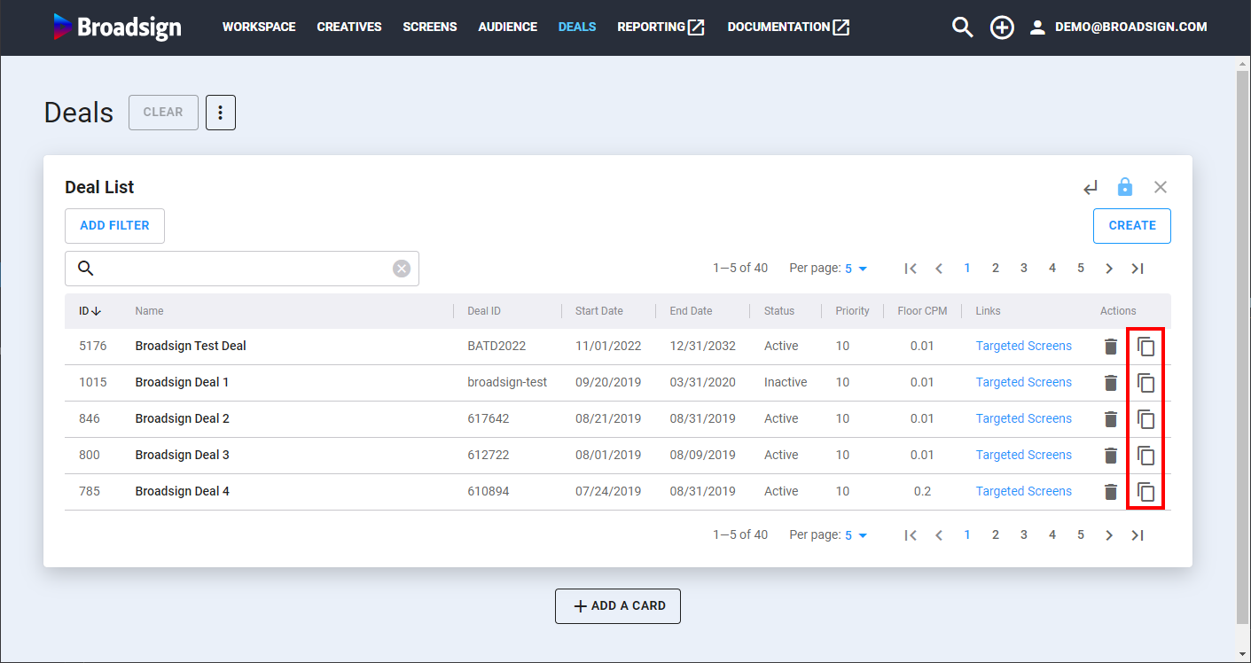The width and height of the screenshot is (1251, 663).
Task: Go to first page in top pagination
Action: (x=911, y=269)
